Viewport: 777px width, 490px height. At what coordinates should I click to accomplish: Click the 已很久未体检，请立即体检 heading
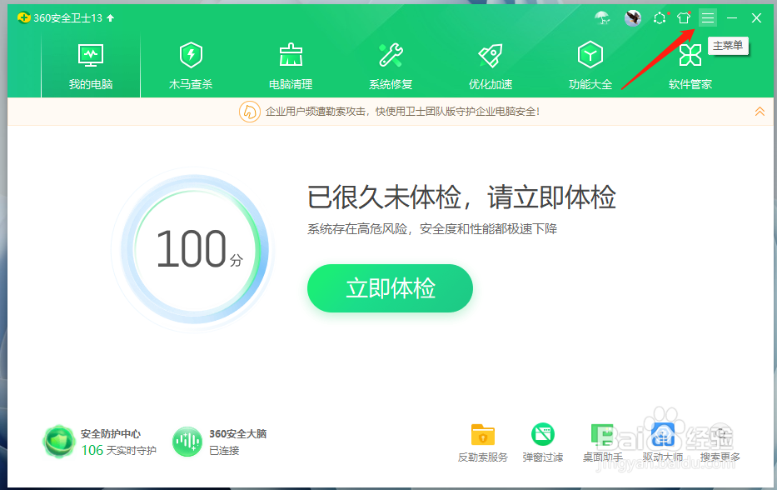click(461, 197)
